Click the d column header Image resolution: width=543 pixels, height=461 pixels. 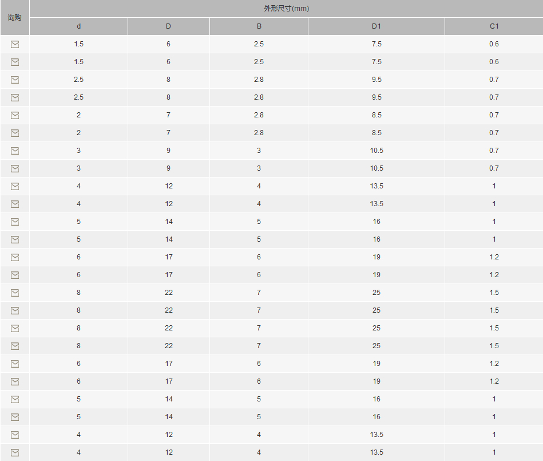78,26
